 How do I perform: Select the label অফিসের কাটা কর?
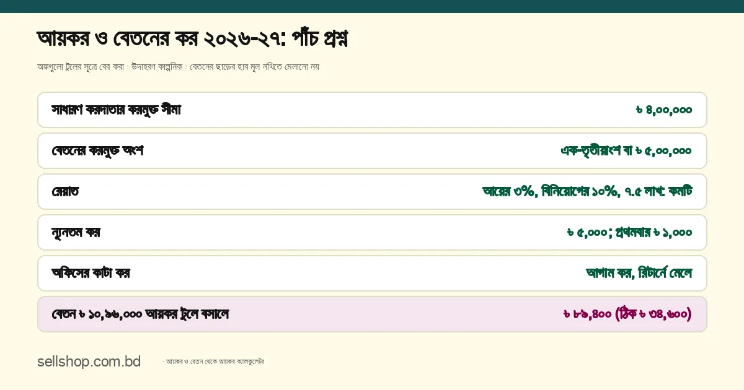[x=91, y=274]
